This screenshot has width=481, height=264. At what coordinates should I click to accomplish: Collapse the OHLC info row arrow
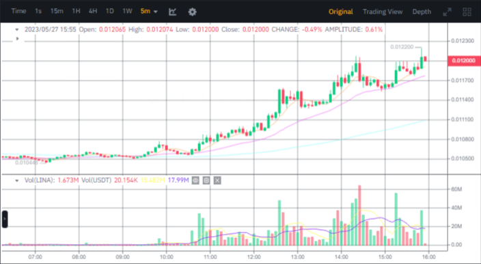(x=17, y=30)
